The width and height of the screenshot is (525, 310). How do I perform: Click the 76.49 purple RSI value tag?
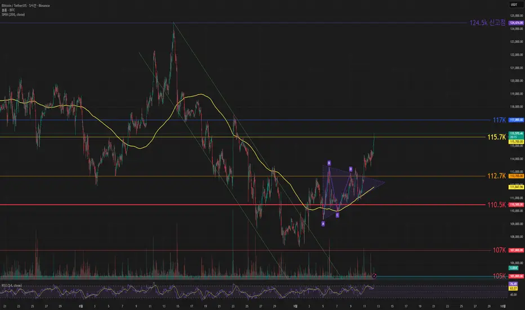(513, 284)
